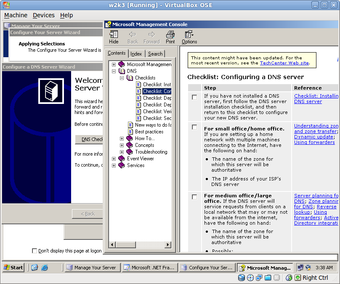The height and width of the screenshot is (284, 340).
Task: Click the DNS server wizard computer image
Action: 51,91
